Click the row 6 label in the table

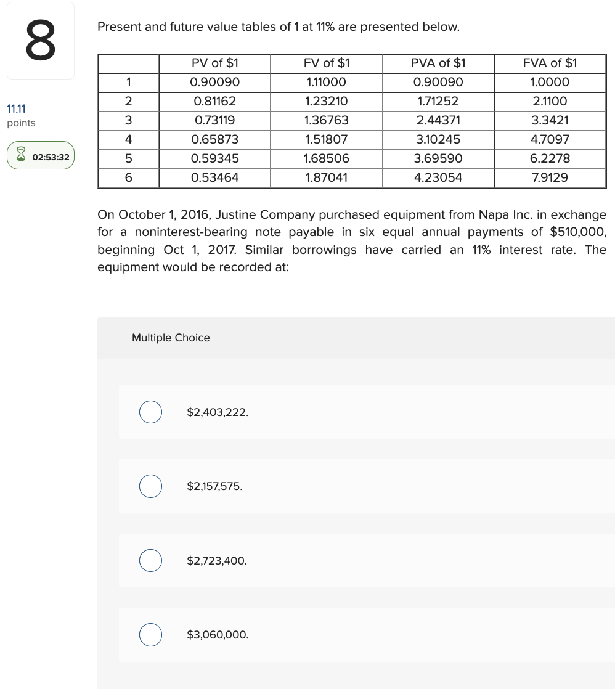tap(128, 177)
